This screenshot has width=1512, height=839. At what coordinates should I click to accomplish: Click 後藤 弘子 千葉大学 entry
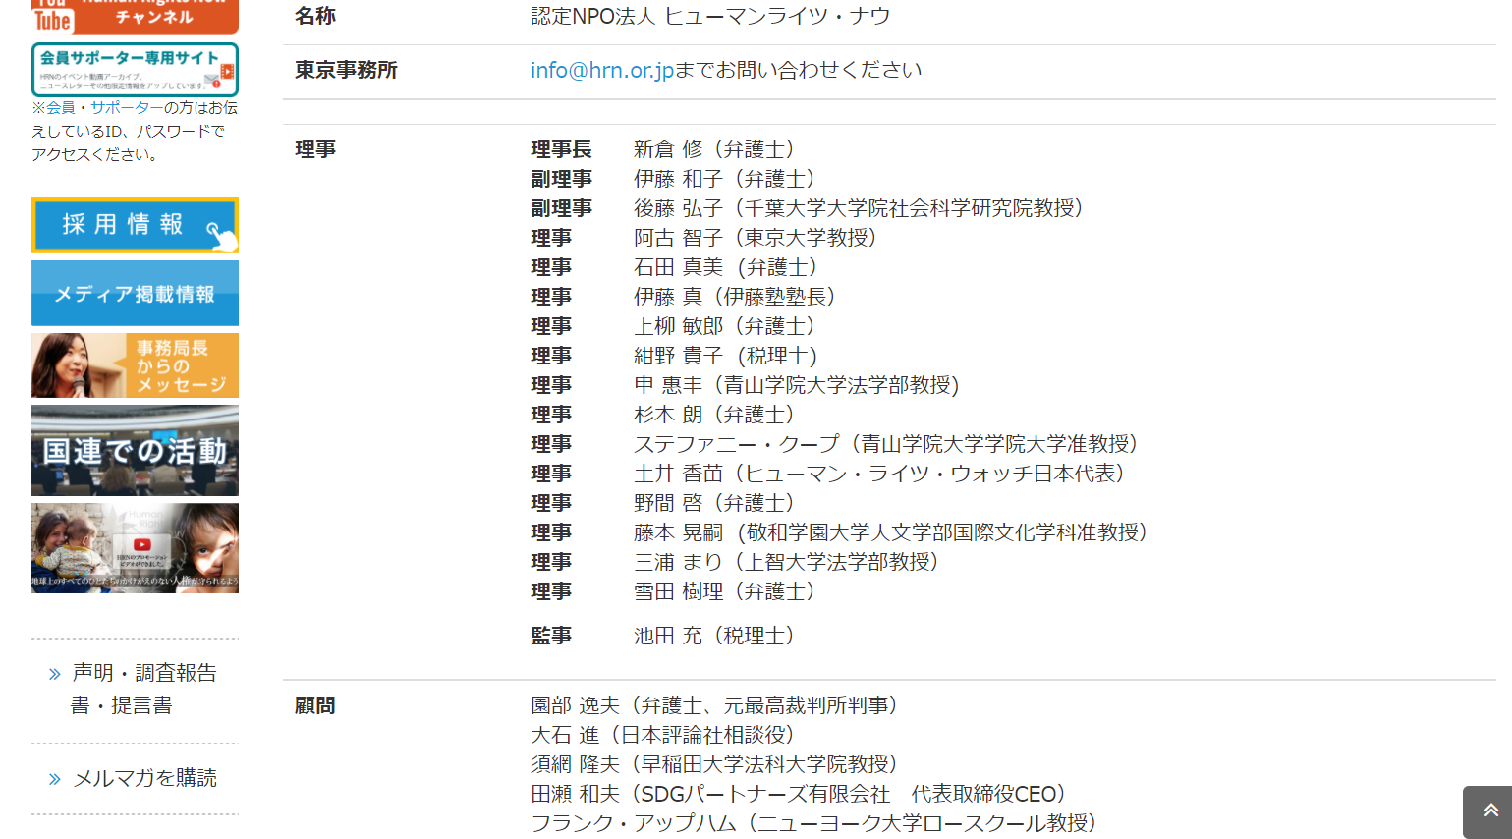pos(859,208)
